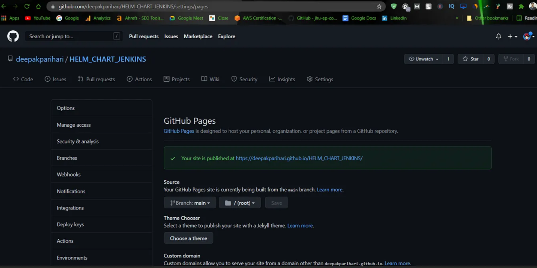Open Environments in the settings sidebar
The height and width of the screenshot is (268, 537).
click(x=101, y=258)
